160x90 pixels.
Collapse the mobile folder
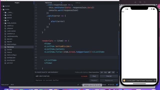(x=2, y=9)
